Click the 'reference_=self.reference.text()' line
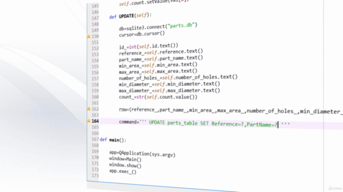The height and width of the screenshot is (192, 343). click(x=161, y=52)
